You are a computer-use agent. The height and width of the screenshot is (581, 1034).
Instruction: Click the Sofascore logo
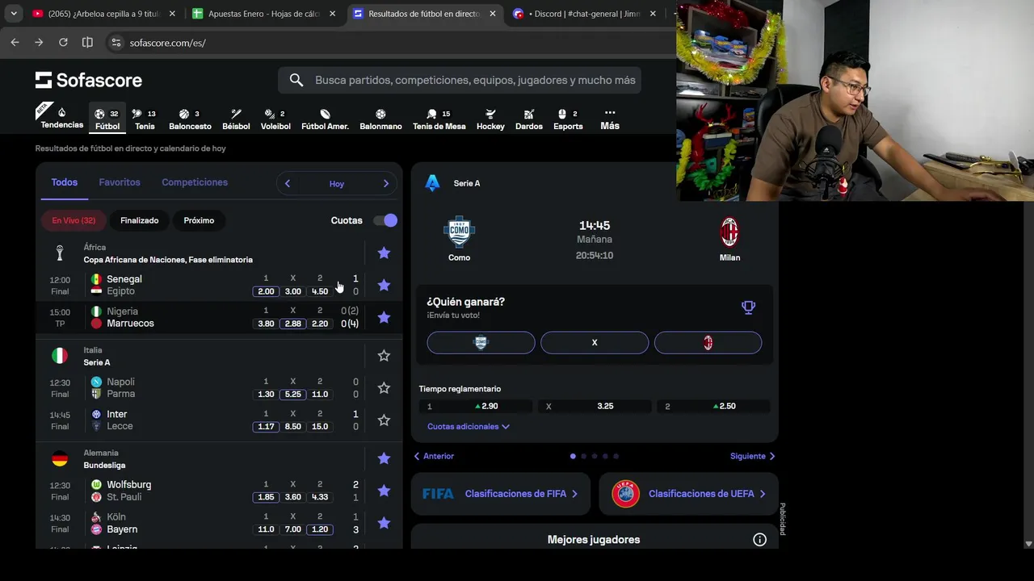coord(89,80)
